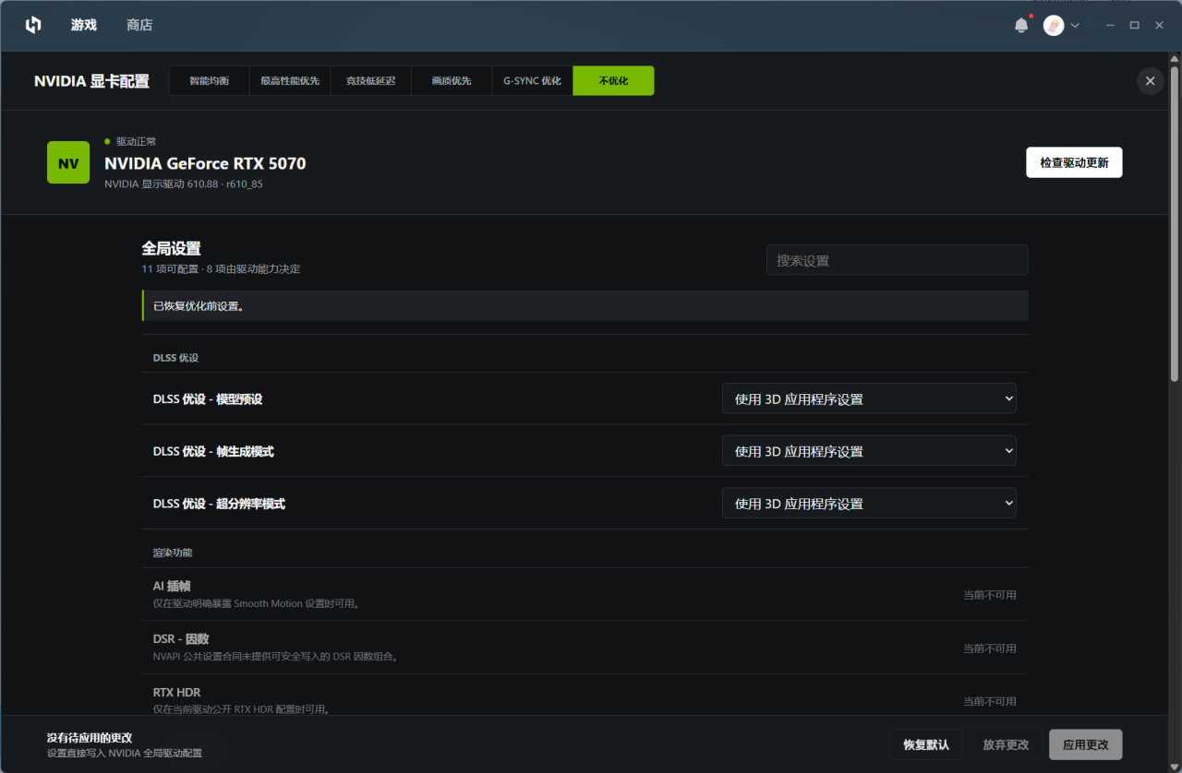This screenshot has height=773, width=1182.
Task: Open the notifications bell
Action: click(x=1021, y=26)
